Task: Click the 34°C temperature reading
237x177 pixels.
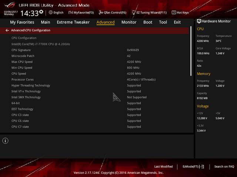Action: [x=218, y=41]
